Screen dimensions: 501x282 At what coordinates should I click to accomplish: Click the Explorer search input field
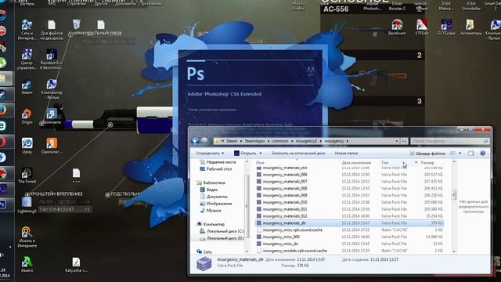click(x=449, y=141)
